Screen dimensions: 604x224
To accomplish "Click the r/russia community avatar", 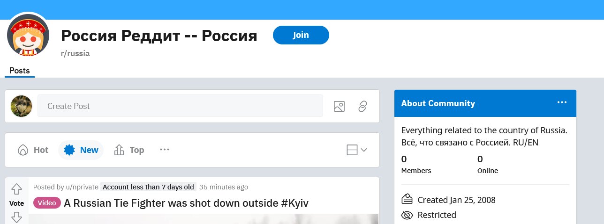I will coord(28,36).
